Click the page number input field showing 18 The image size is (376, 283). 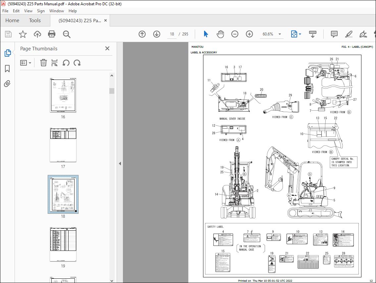pos(172,34)
